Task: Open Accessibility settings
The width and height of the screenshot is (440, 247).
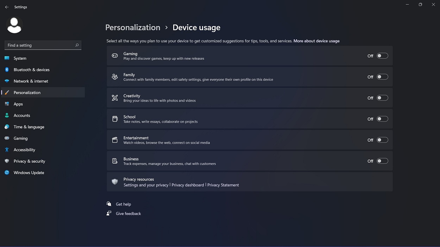Action: [x=8, y=150]
